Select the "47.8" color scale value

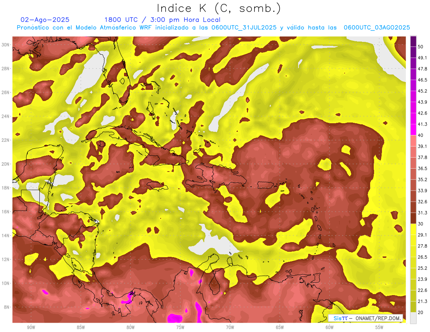click(x=422, y=69)
